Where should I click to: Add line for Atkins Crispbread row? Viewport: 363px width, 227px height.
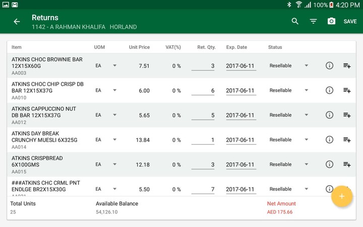tap(347, 164)
